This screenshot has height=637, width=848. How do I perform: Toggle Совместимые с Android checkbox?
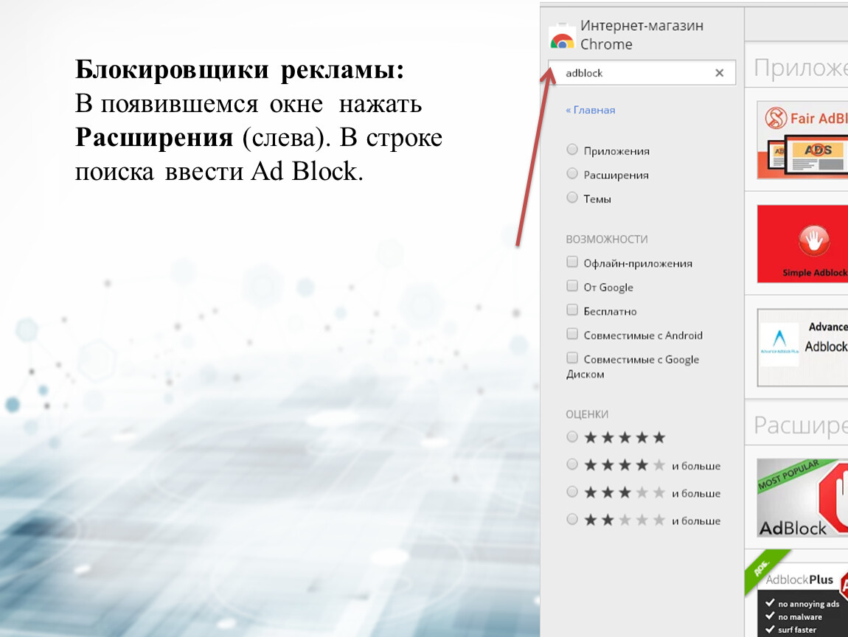[572, 334]
